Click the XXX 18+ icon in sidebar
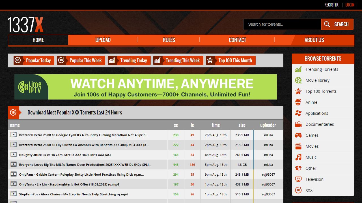Viewport: 362px width, 203px height. 298,190
